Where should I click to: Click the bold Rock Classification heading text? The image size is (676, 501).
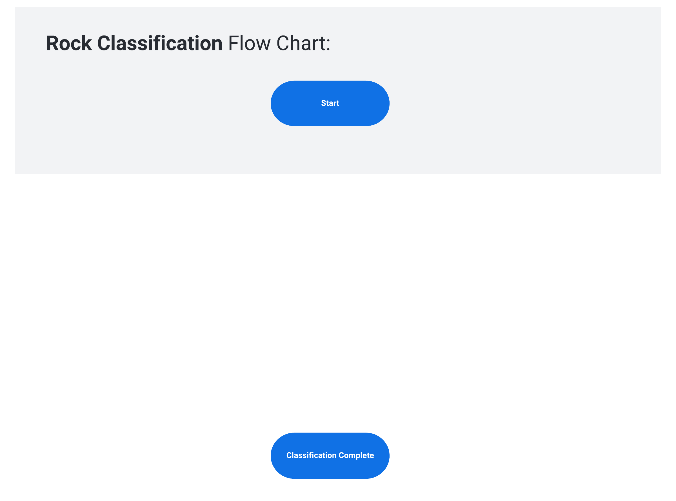[134, 43]
